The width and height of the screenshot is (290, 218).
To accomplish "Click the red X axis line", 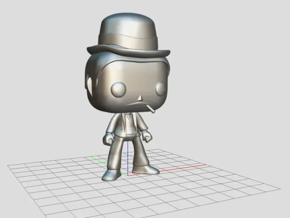I will click(x=182, y=168).
